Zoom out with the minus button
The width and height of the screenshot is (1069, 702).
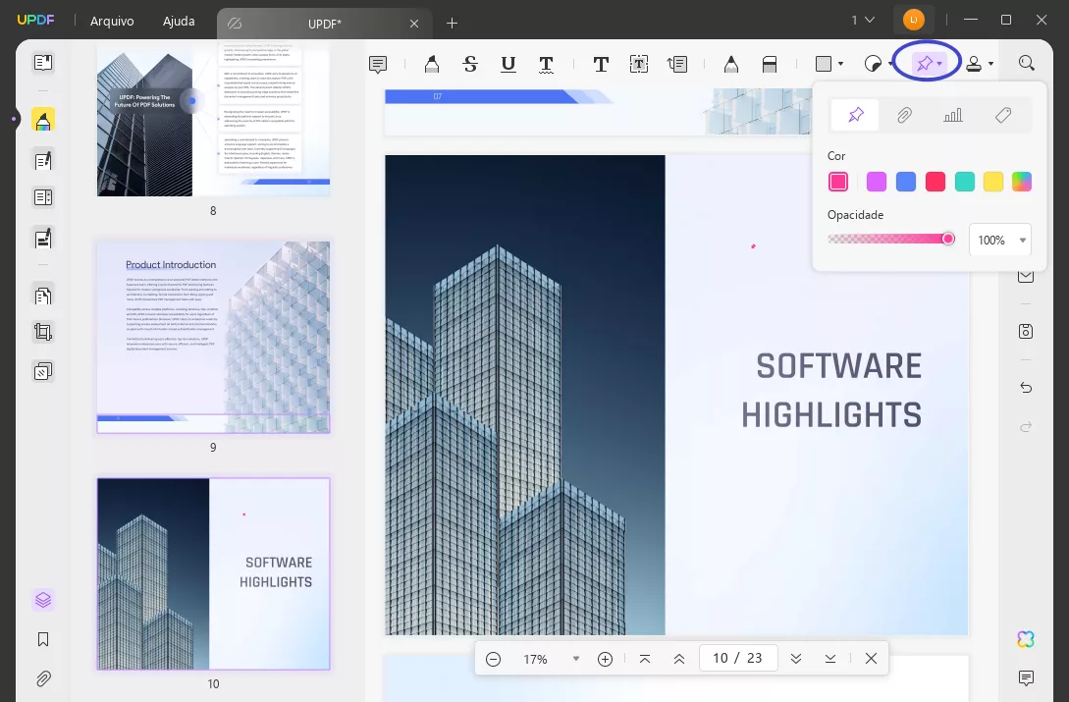tap(493, 659)
